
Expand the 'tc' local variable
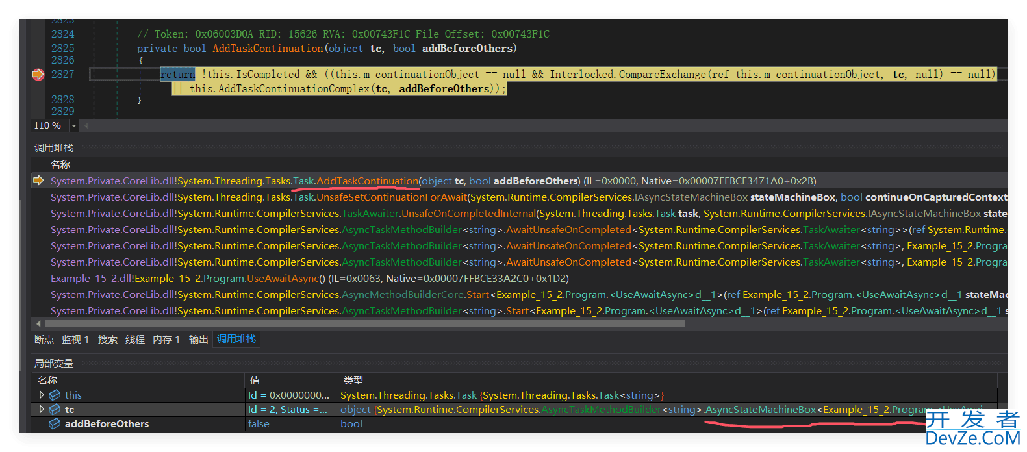(x=42, y=409)
